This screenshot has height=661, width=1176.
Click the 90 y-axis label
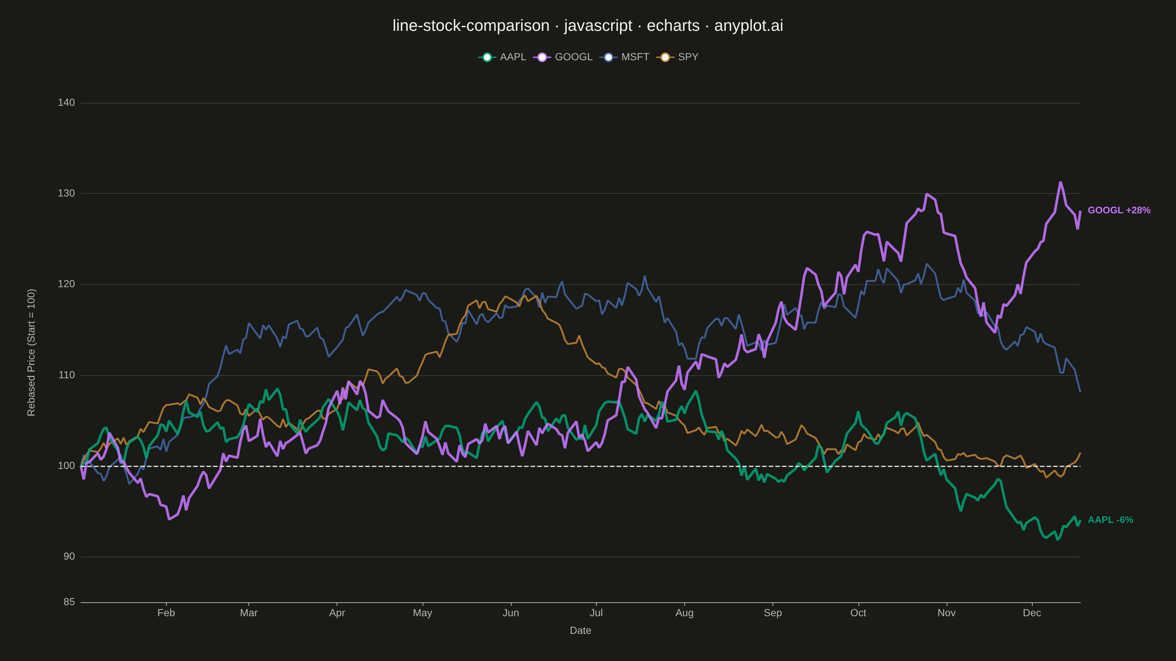tap(69, 557)
